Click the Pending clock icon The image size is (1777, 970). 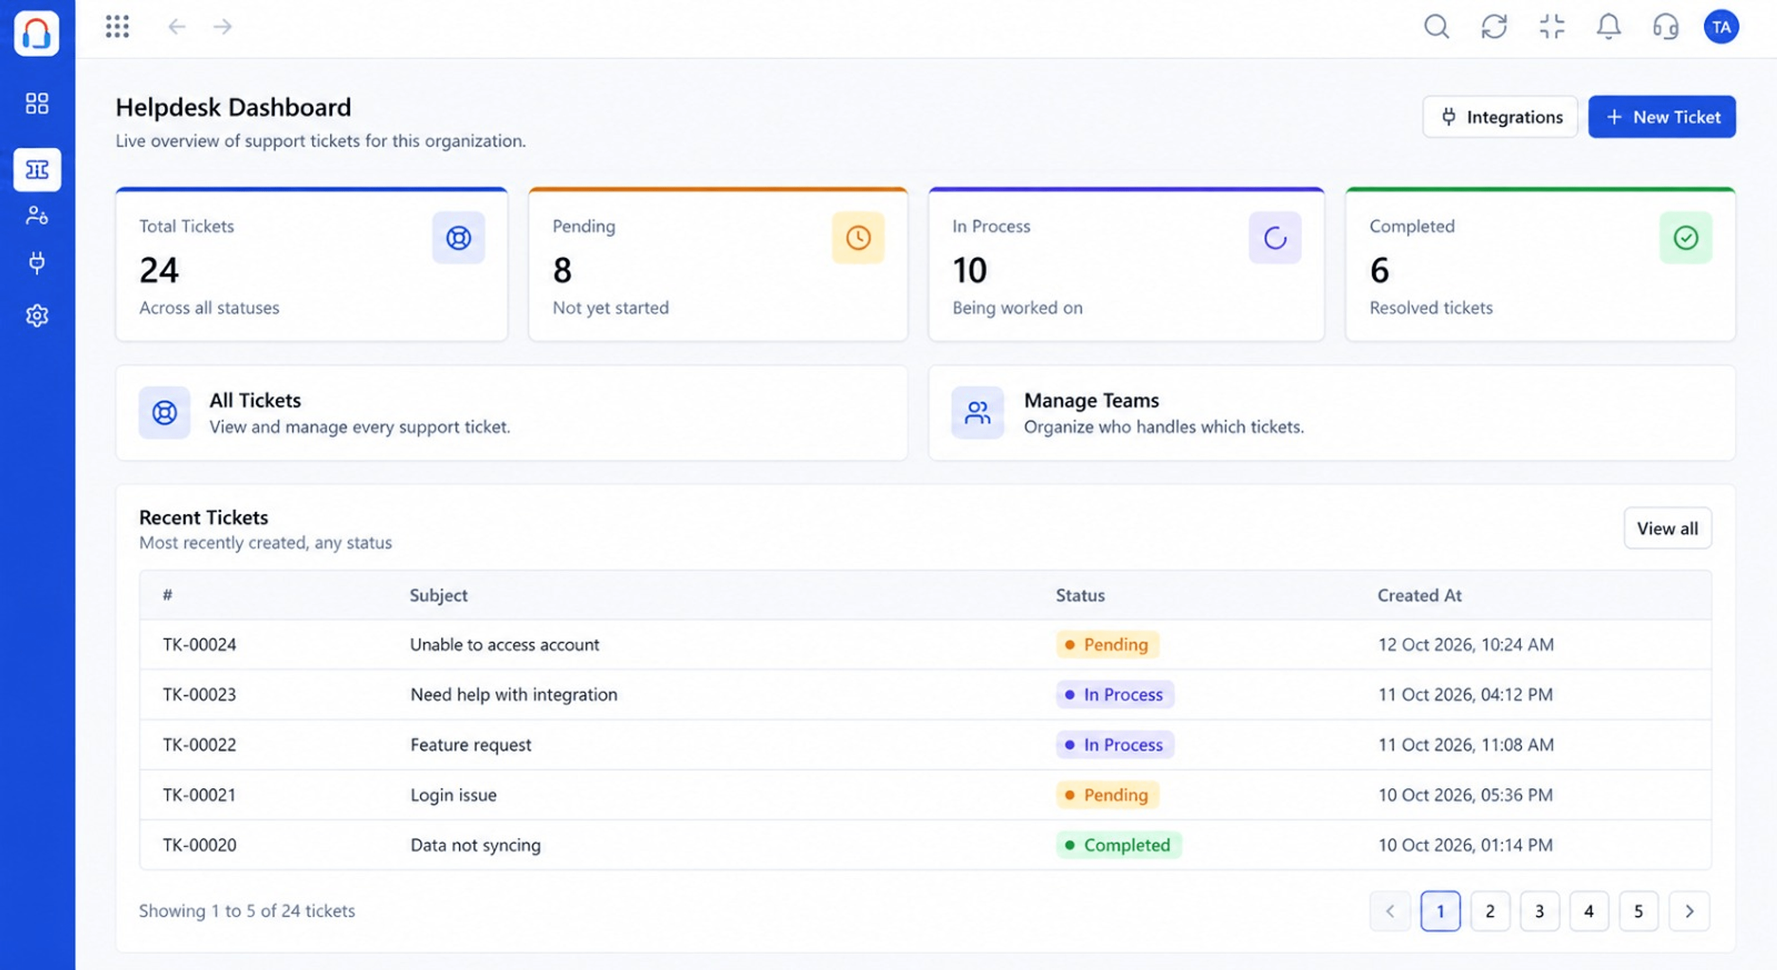(x=858, y=238)
